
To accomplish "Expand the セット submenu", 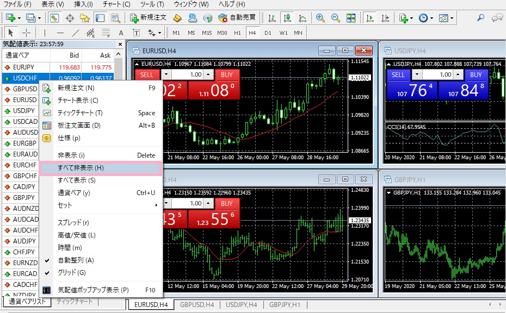I will pyautogui.click(x=100, y=205).
